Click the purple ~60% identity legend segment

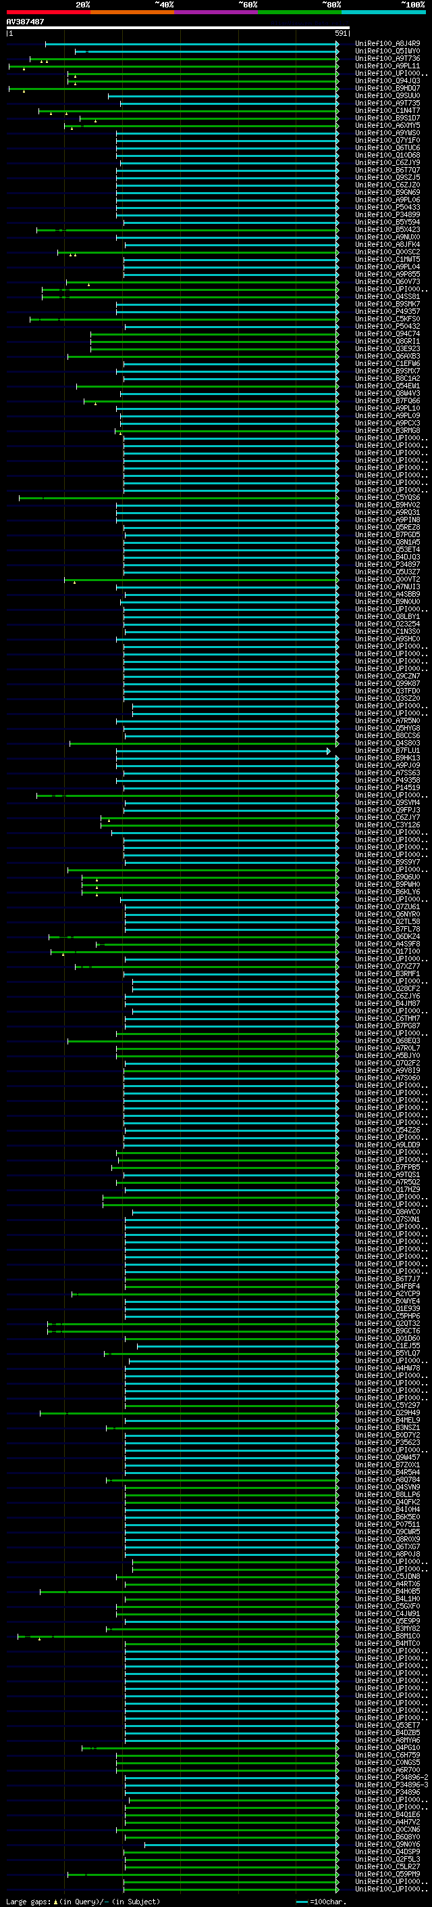(215, 12)
